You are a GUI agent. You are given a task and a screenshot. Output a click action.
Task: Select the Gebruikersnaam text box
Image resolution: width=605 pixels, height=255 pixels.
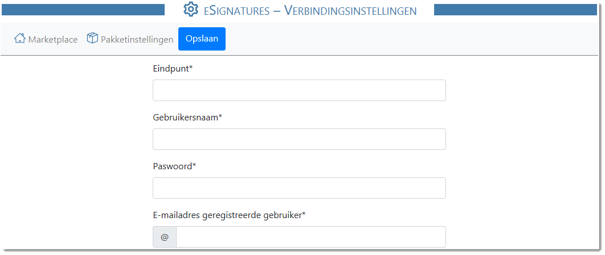[x=300, y=139]
